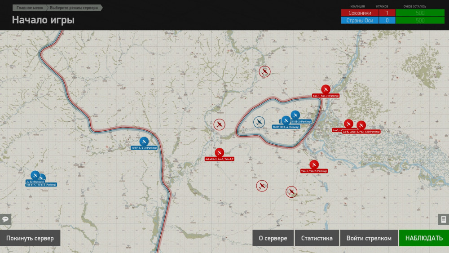Image resolution: width=449 pixels, height=253 pixels.
Task: Click the 109 E-7, 110 E-2 (Parking) label
Action: [42, 185]
